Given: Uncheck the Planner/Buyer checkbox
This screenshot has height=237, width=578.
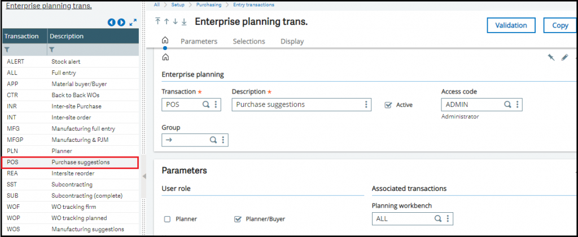Looking at the screenshot, I should (238, 219).
